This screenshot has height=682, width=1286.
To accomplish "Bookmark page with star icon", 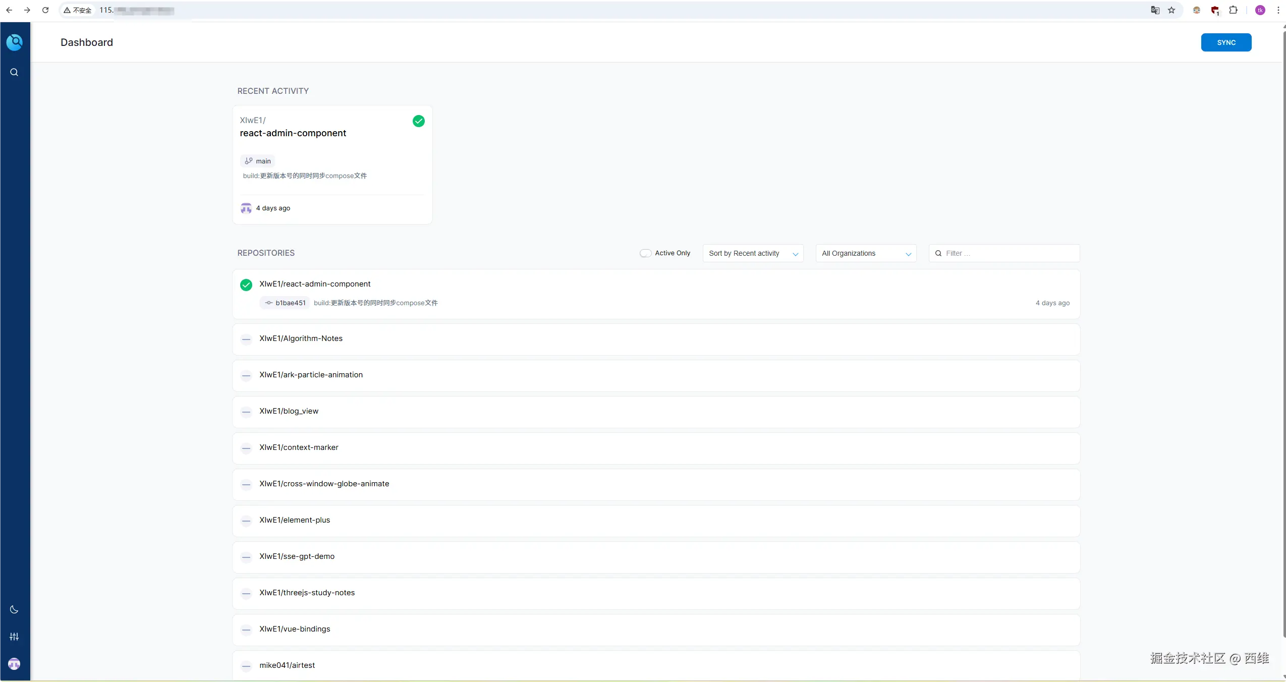I will pyautogui.click(x=1171, y=10).
